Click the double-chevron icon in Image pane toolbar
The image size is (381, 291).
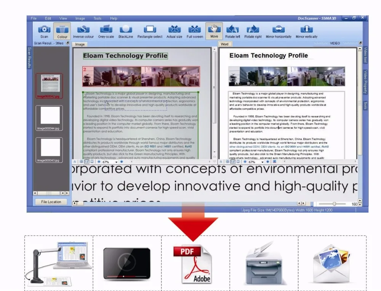tap(75, 161)
